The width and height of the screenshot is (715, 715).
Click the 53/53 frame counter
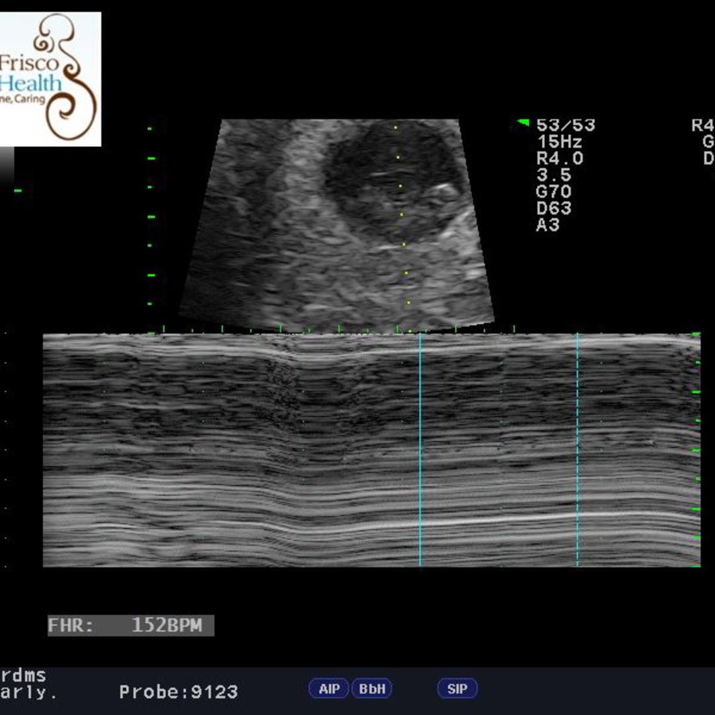565,125
